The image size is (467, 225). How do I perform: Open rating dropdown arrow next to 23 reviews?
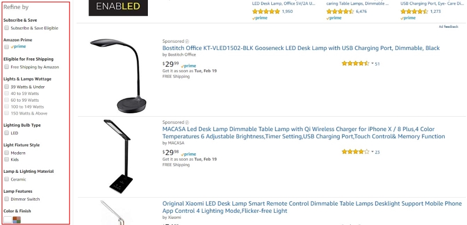(x=372, y=152)
